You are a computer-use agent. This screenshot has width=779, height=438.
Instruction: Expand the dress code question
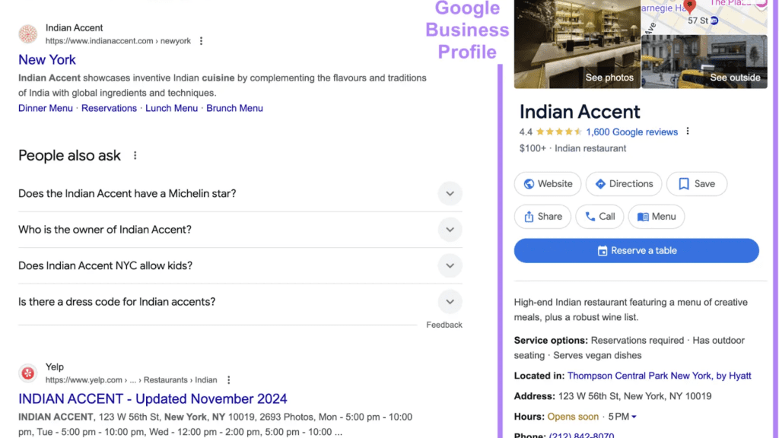(x=450, y=302)
